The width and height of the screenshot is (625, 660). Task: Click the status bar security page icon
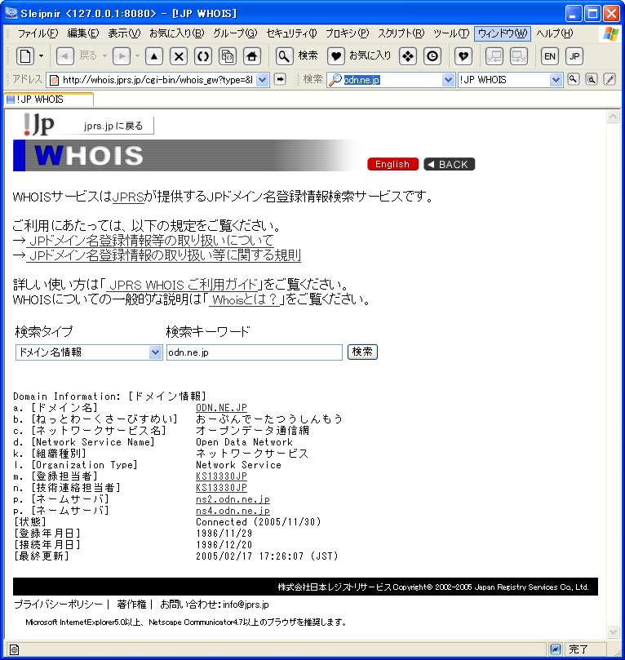point(14,649)
